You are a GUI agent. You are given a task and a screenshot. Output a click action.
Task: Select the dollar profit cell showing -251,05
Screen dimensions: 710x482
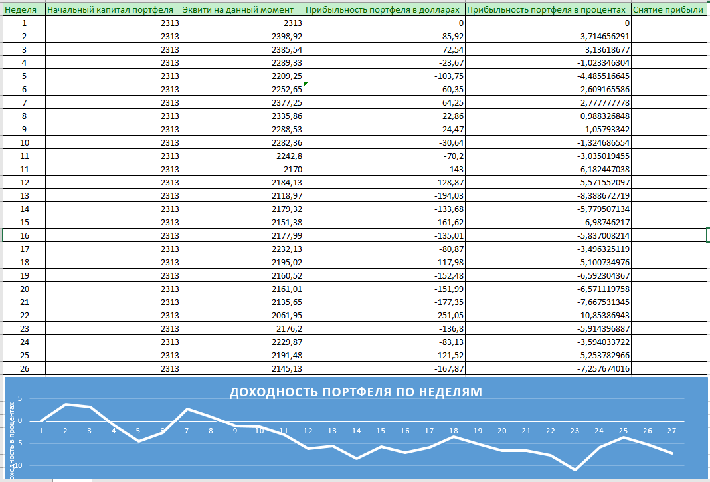click(x=384, y=315)
